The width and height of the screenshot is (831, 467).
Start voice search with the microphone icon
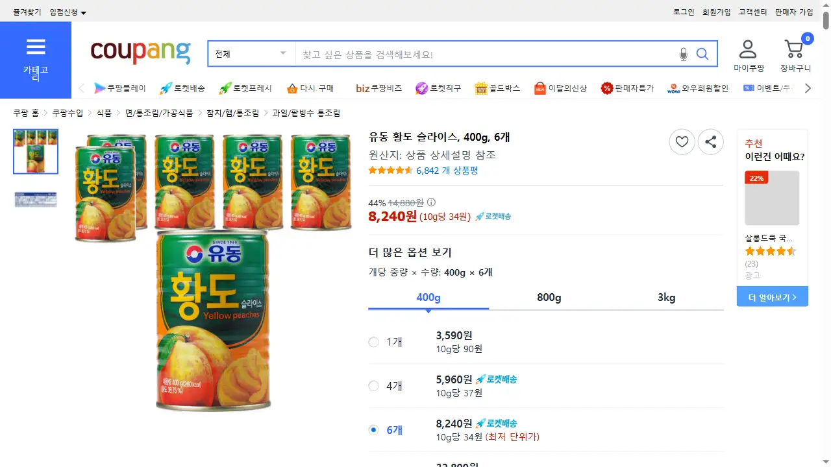[x=683, y=54]
